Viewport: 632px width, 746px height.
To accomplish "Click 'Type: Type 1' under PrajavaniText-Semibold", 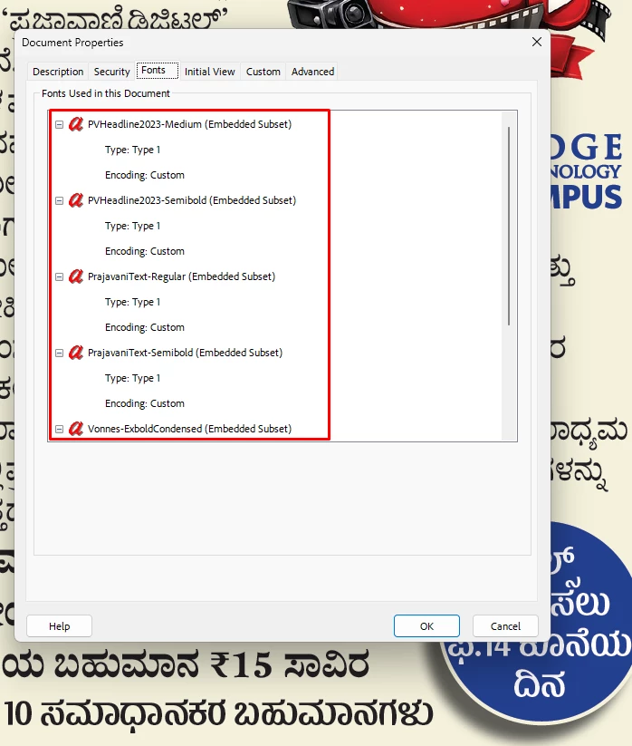I will tap(132, 378).
